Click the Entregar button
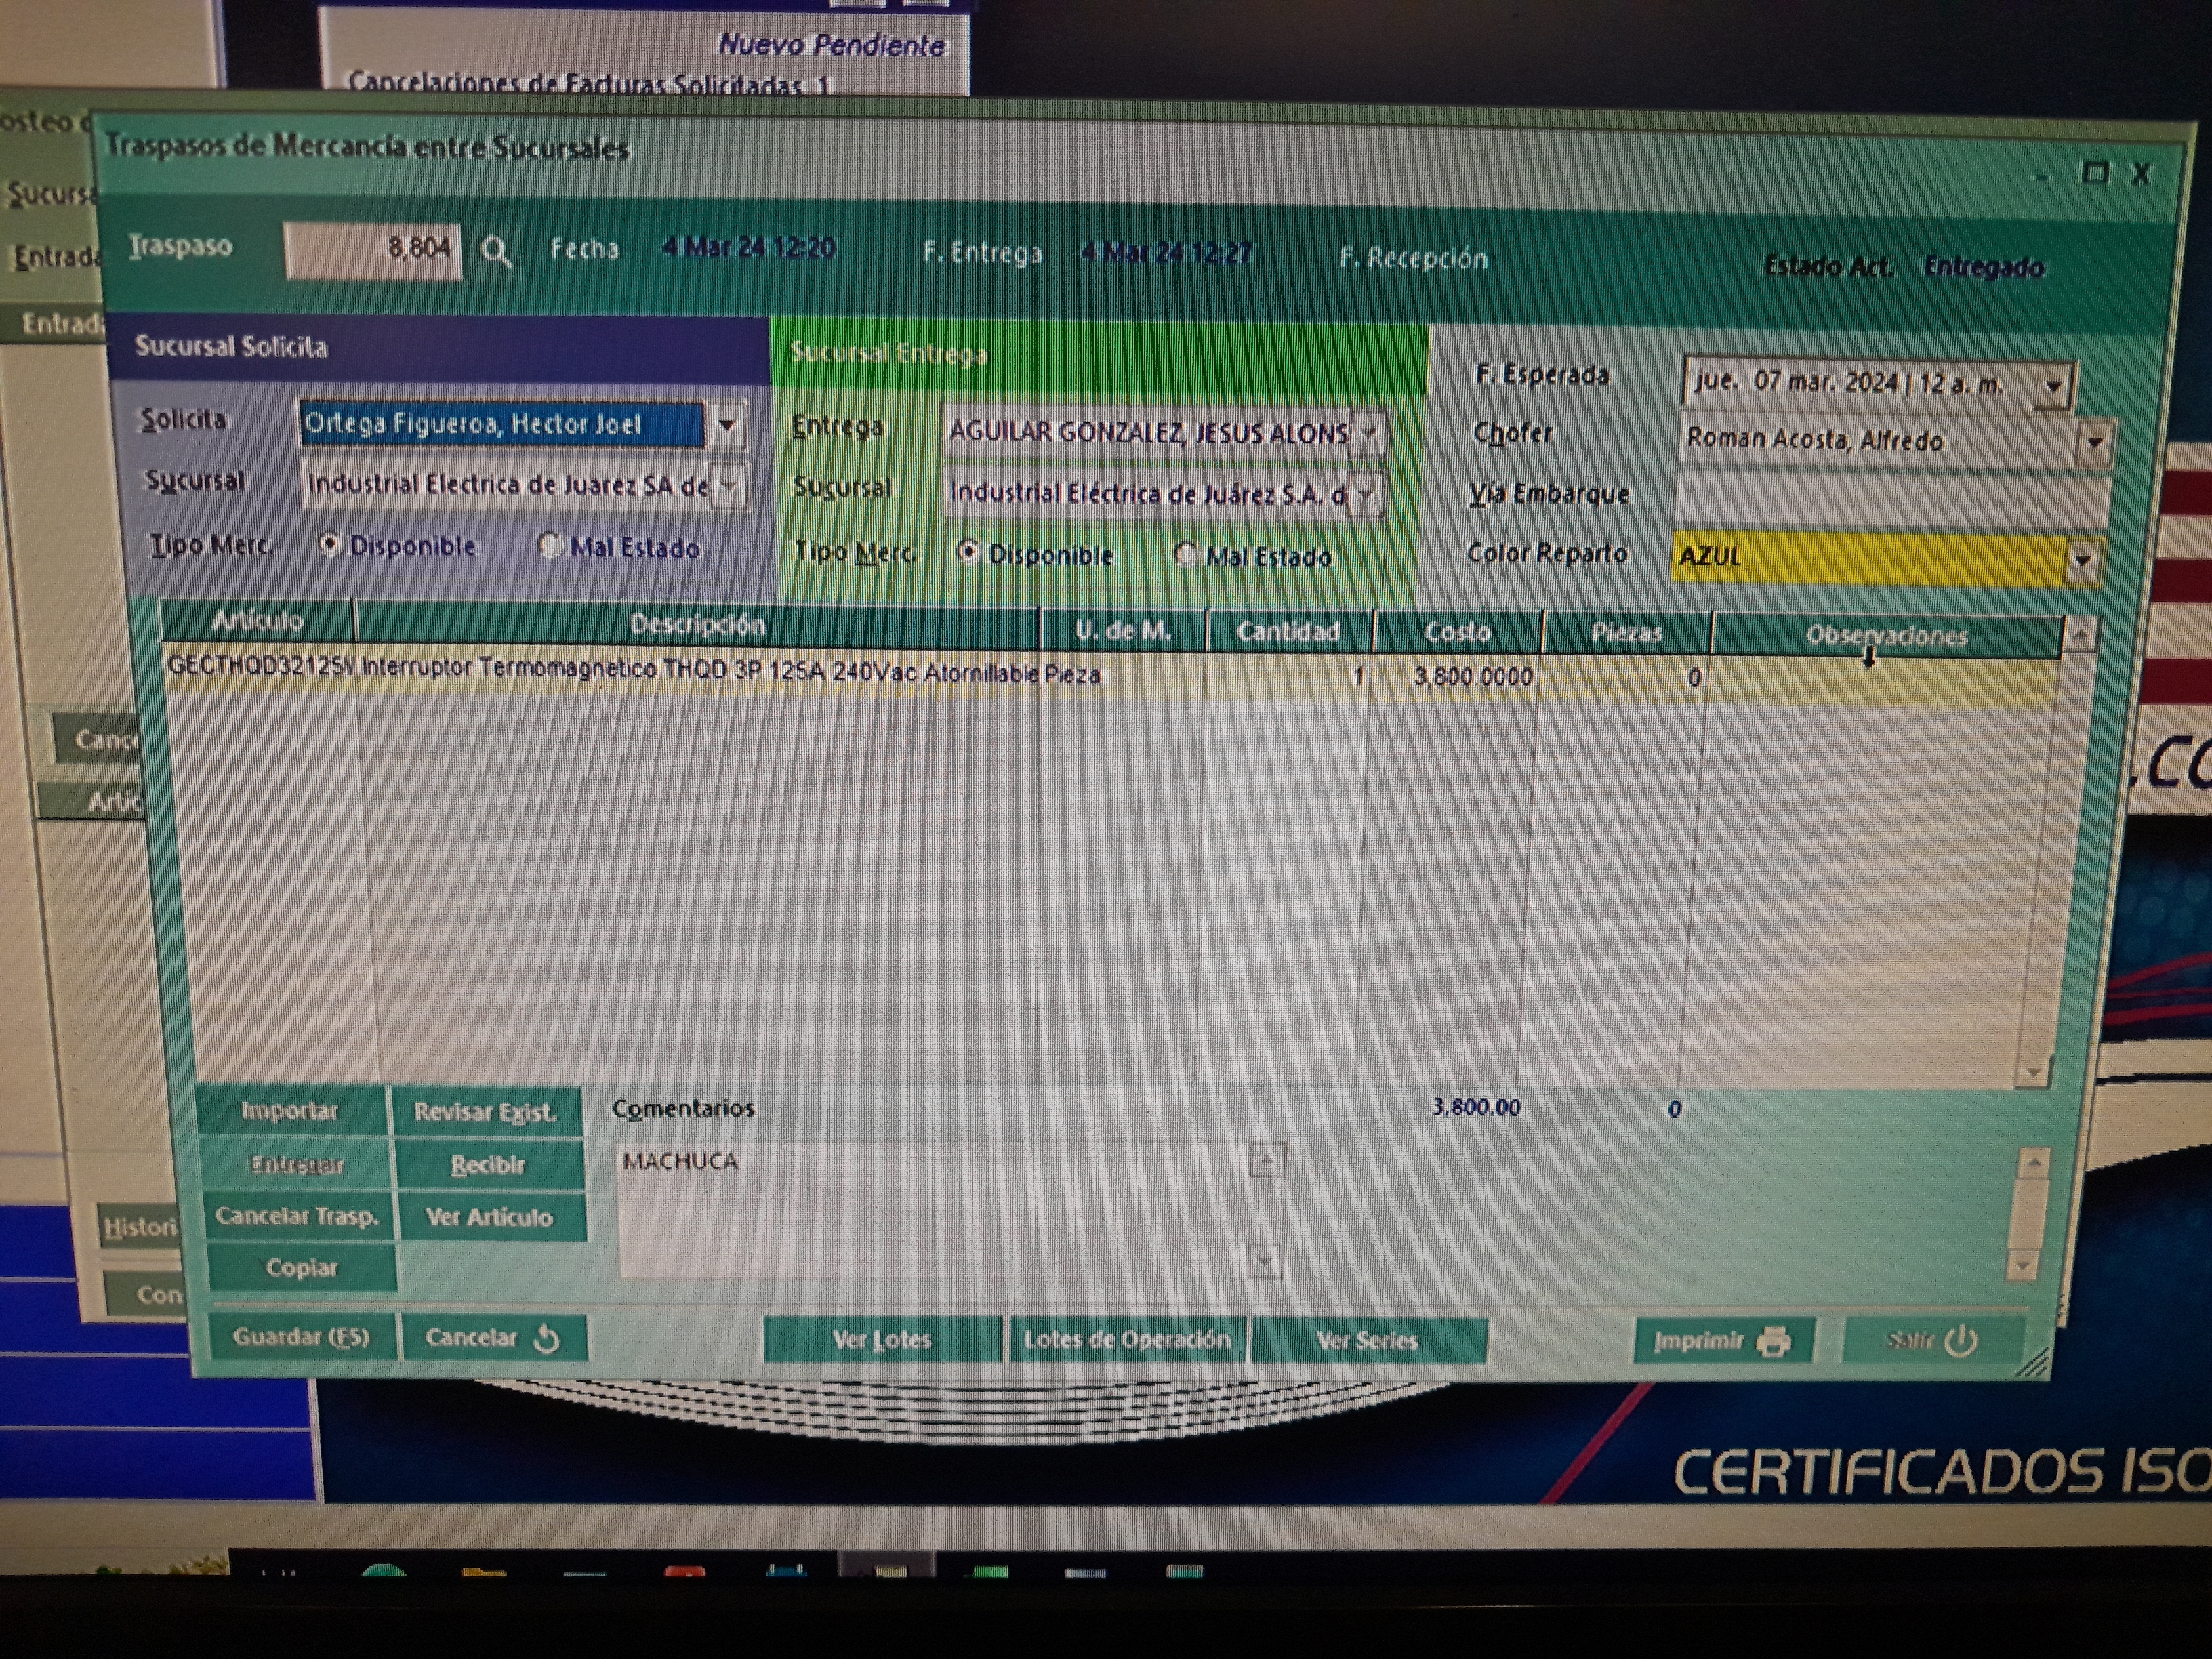This screenshot has width=2212, height=1659. click(x=297, y=1165)
